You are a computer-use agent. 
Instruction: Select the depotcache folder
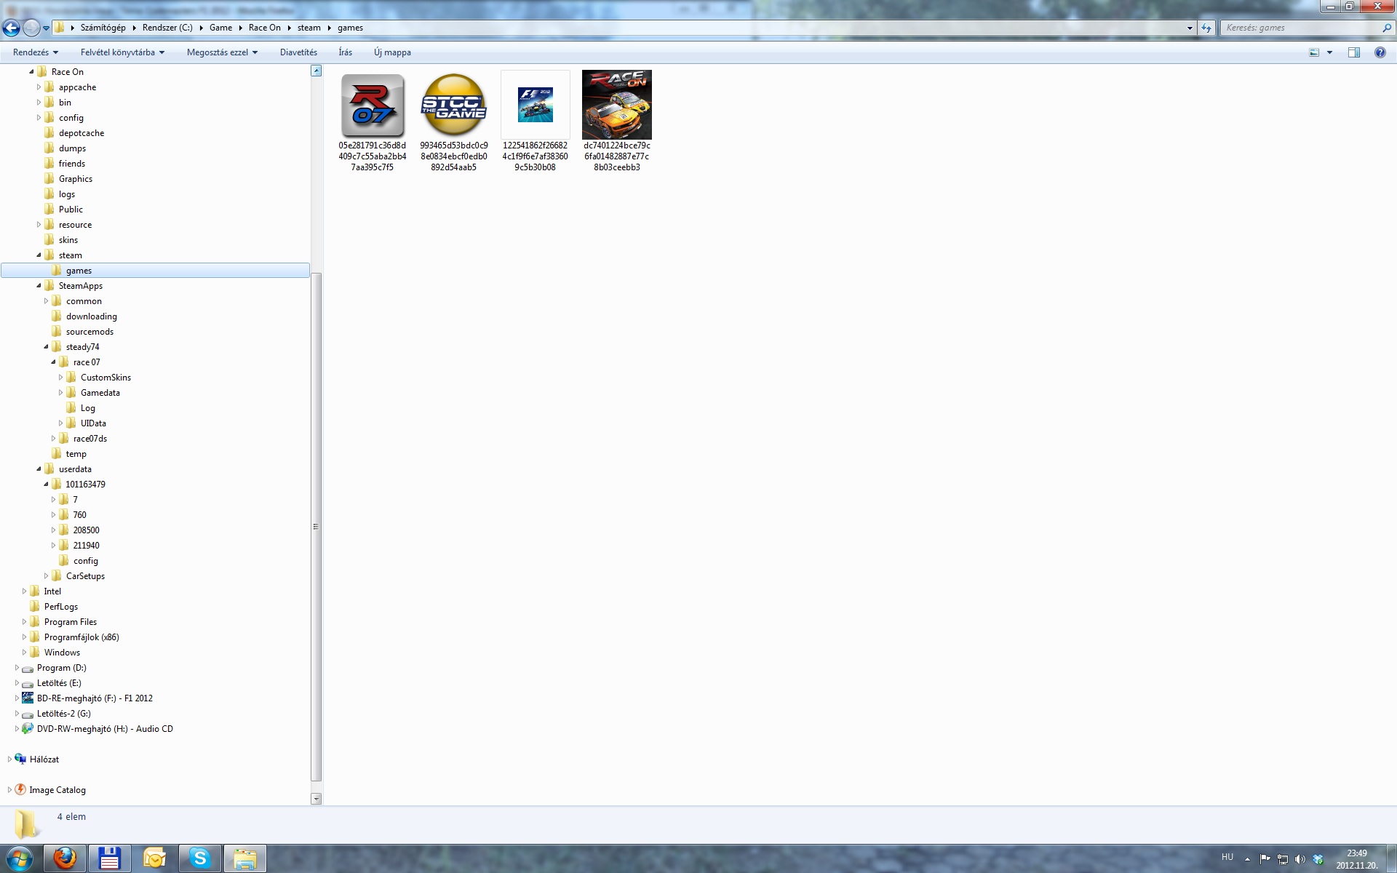[81, 132]
